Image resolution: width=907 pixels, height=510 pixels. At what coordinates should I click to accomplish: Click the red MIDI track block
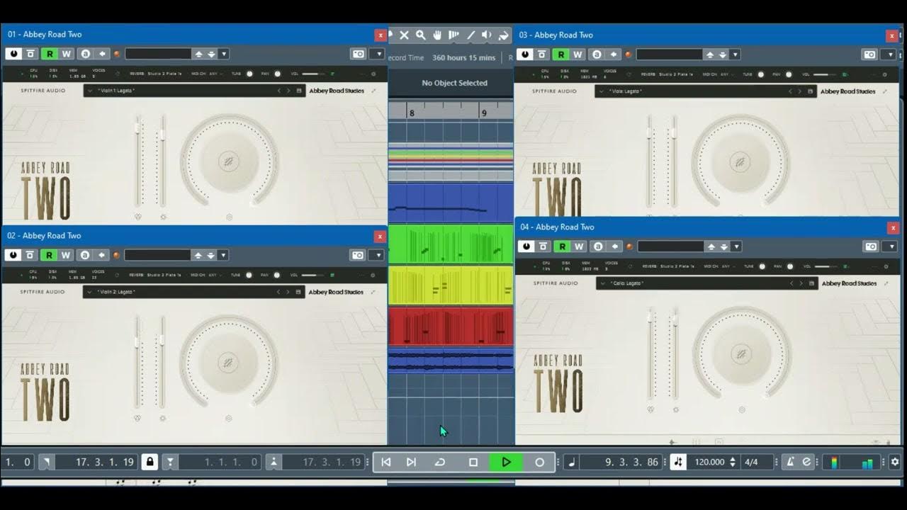pyautogui.click(x=451, y=327)
